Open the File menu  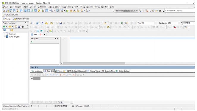pos(7,7)
